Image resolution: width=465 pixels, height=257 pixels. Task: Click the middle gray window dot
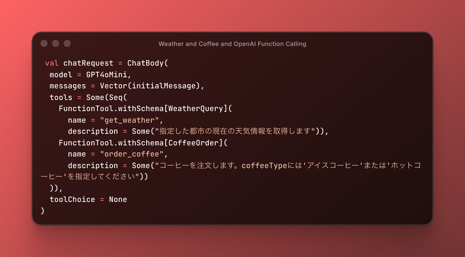click(x=55, y=43)
